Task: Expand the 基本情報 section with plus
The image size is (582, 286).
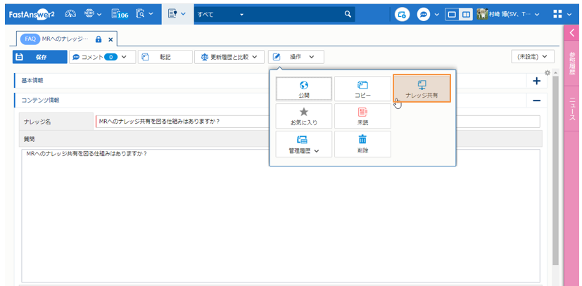Action: pyautogui.click(x=536, y=81)
